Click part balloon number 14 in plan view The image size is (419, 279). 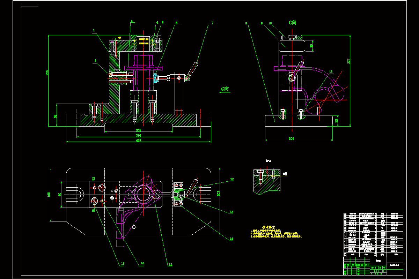[231, 239]
